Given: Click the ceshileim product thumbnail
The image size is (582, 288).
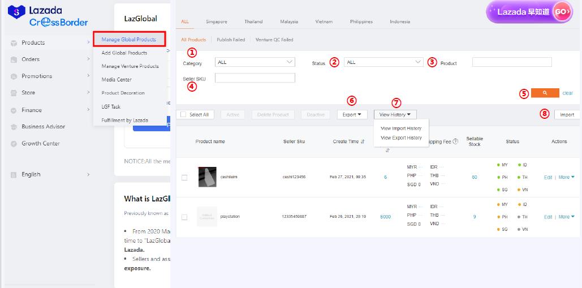Looking at the screenshot, I should (x=207, y=177).
